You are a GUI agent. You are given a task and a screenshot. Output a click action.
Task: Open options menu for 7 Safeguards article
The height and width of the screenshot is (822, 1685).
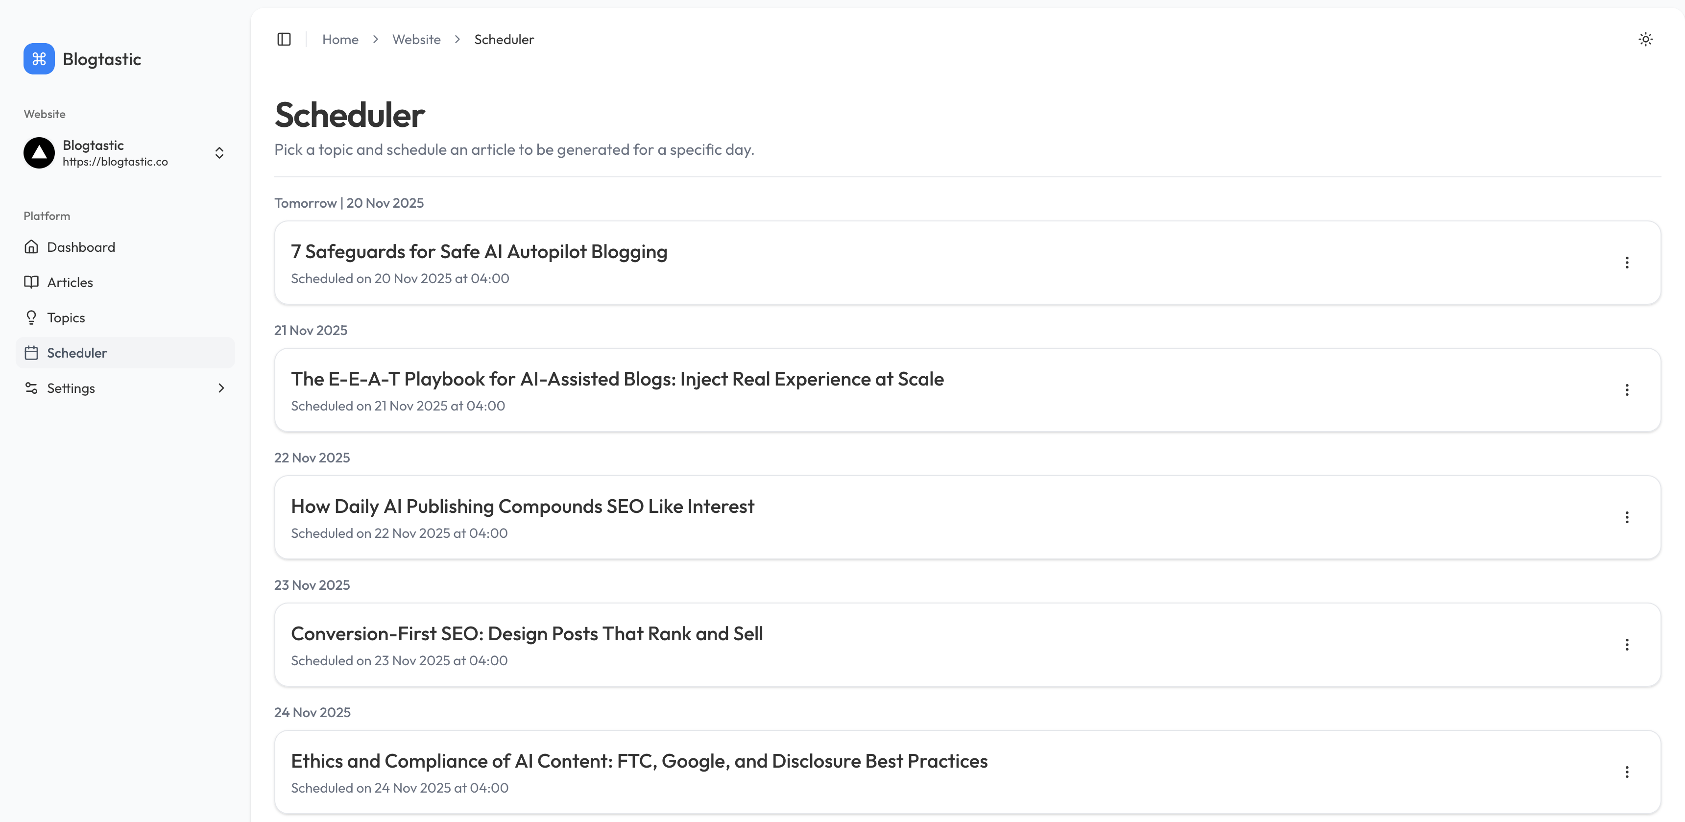1627,263
